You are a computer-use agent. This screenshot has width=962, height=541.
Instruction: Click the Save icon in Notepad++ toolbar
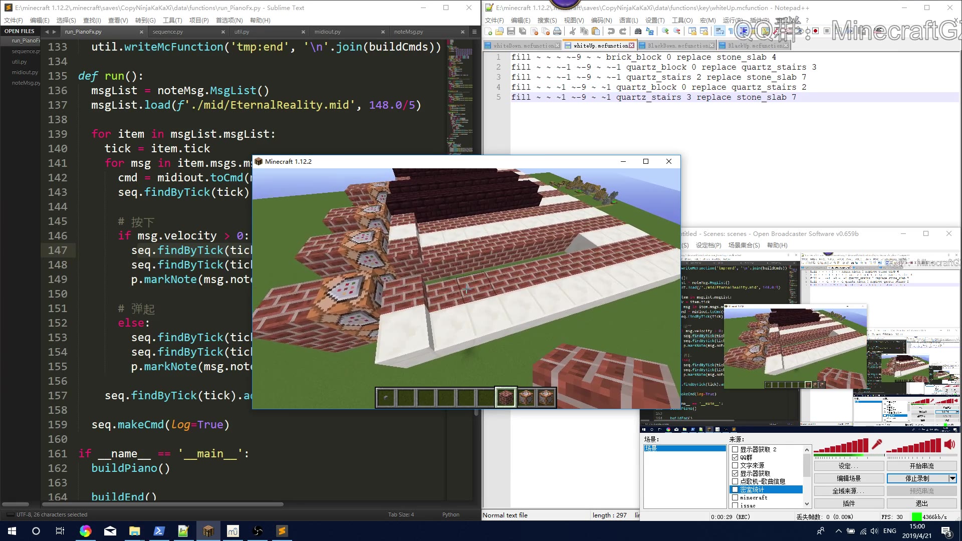[511, 32]
